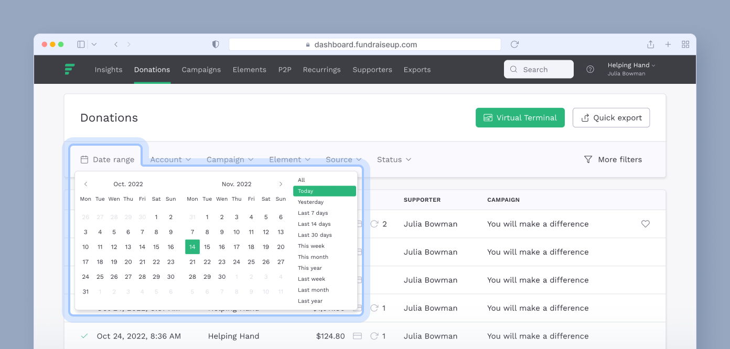This screenshot has width=730, height=349.
Task: Choose November 30 in the calendar
Action: pos(222,277)
